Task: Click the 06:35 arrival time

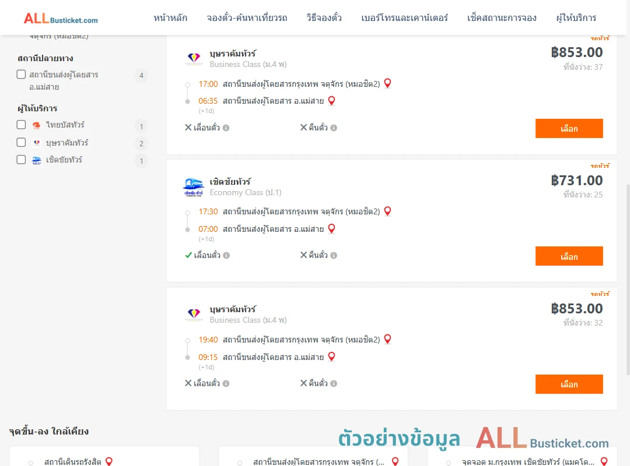Action: tap(208, 101)
